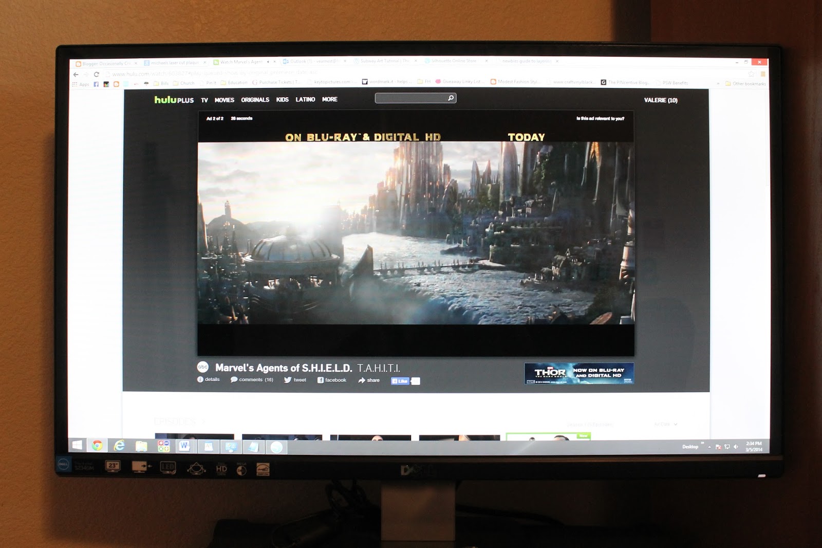The height and width of the screenshot is (548, 822).
Task: Show hidden system tray icons
Action: [709, 447]
